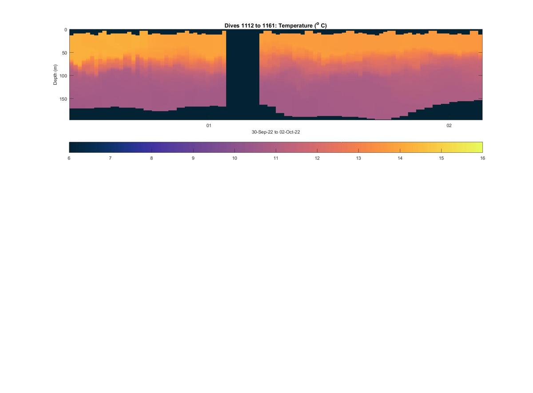Viewport: 533px width, 393px height.
Task: Click the y-axis tick label '150'
Action: pyautogui.click(x=64, y=99)
